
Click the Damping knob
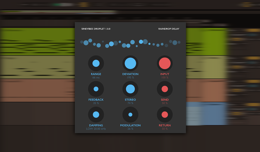coord(96,115)
